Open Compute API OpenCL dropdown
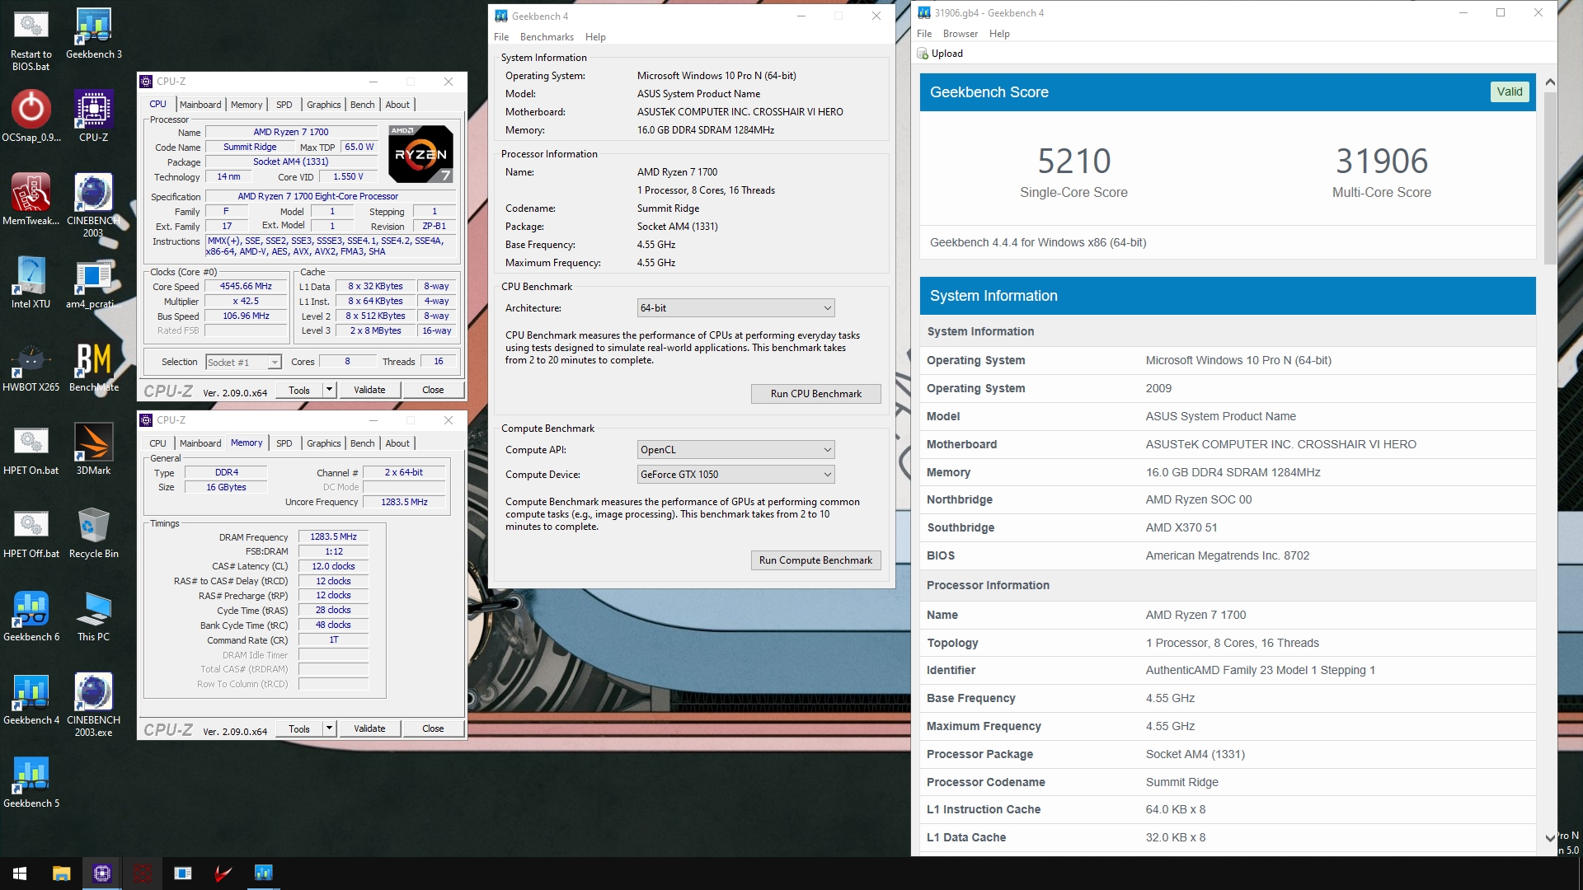Image resolution: width=1583 pixels, height=890 pixels. click(x=735, y=450)
